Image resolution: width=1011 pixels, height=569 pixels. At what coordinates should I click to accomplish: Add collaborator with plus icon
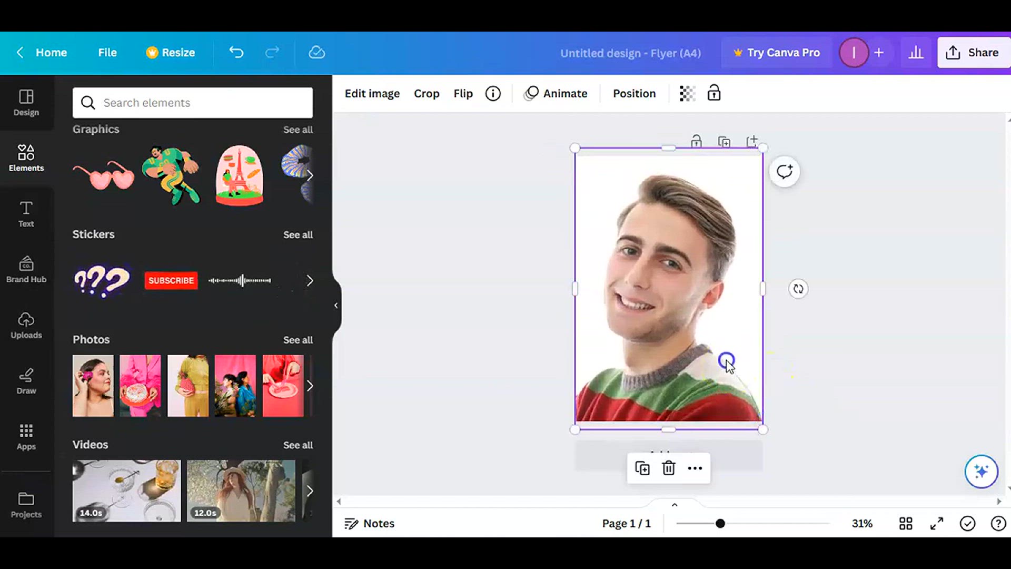point(879,52)
